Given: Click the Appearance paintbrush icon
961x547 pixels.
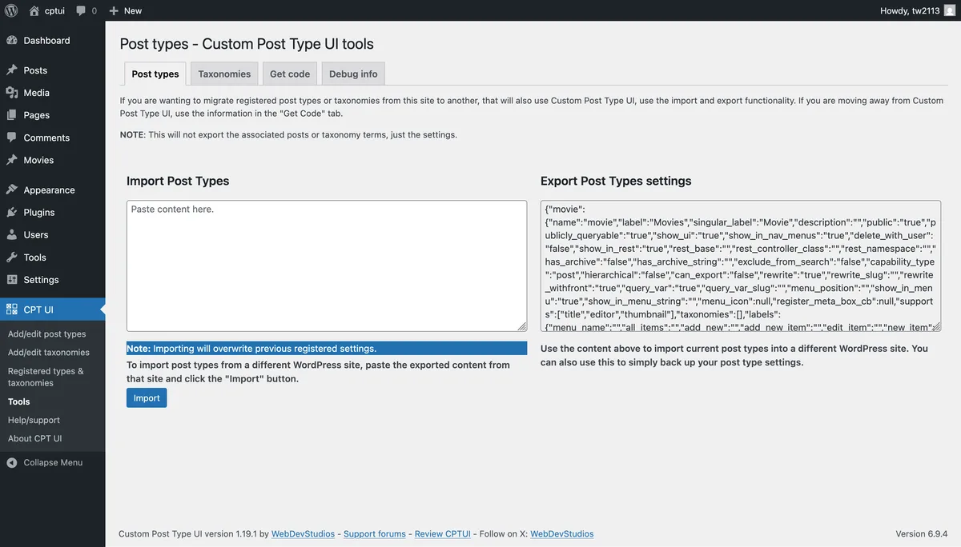Looking at the screenshot, I should coord(12,190).
